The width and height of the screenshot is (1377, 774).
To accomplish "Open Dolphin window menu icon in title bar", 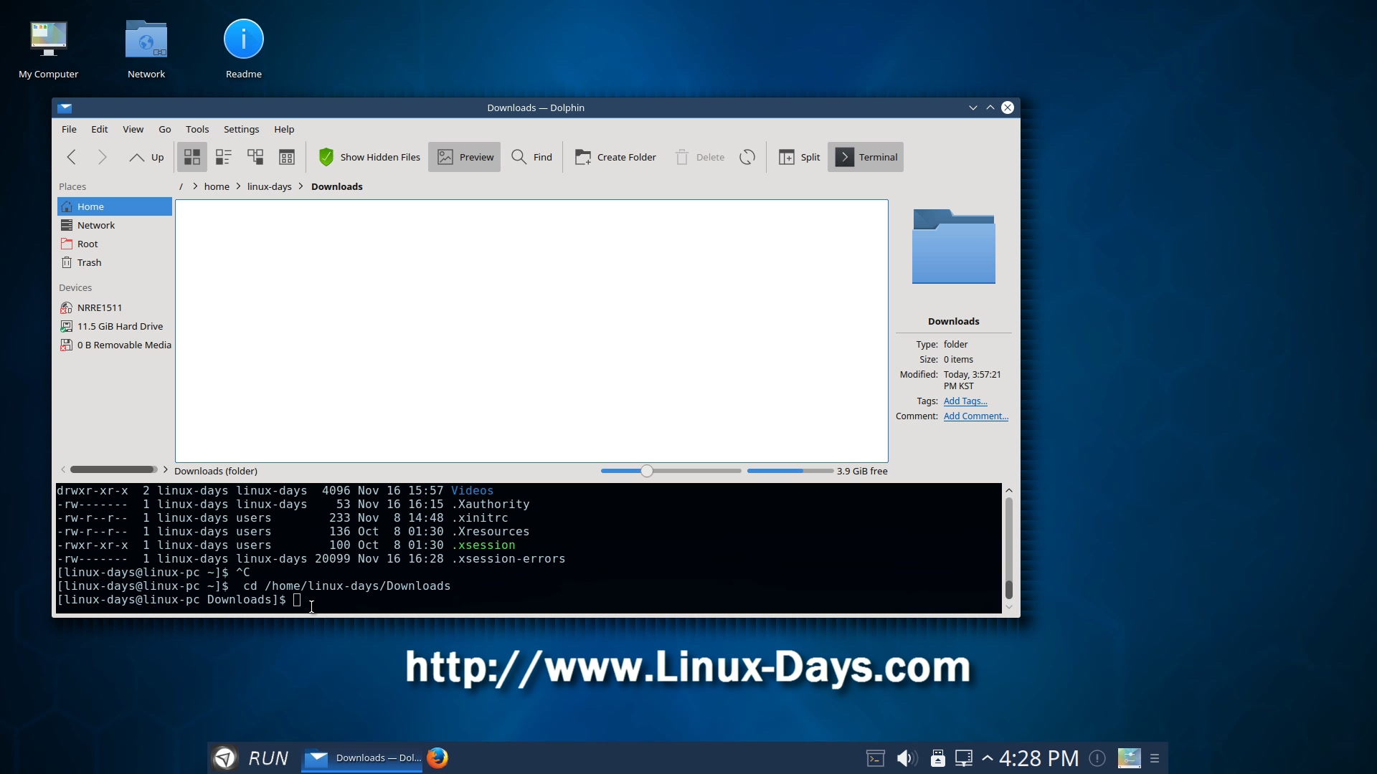I will pyautogui.click(x=65, y=107).
